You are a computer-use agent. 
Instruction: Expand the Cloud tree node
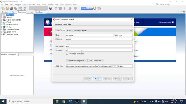click(x=2, y=22)
